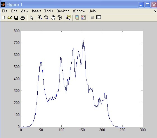
Task: Print the figure with printer icon
Action: 23,18
